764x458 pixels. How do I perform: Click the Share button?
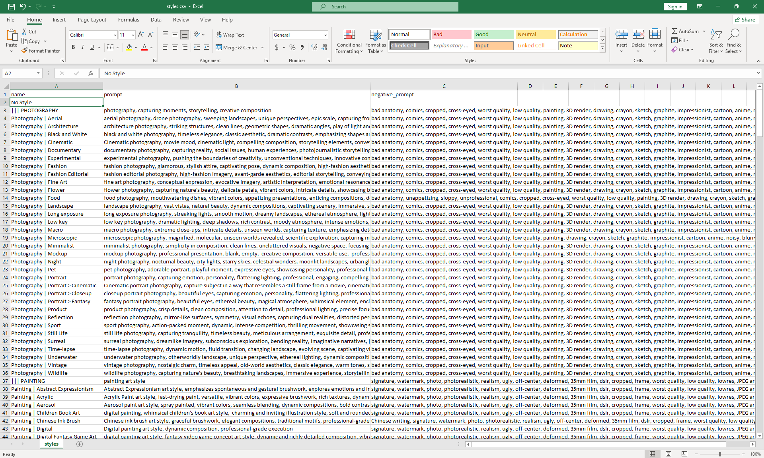[745, 19]
